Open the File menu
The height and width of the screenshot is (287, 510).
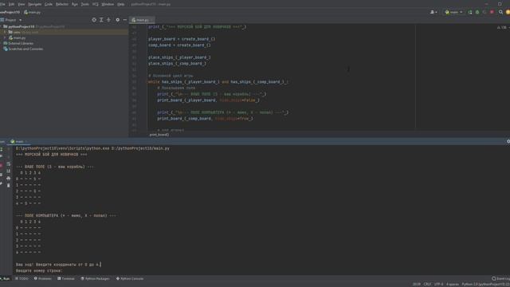2,4
